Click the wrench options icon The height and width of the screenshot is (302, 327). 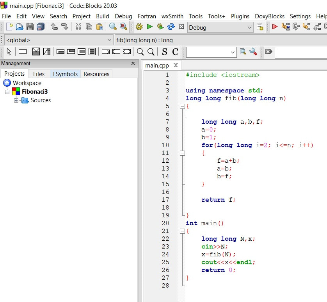point(253,52)
